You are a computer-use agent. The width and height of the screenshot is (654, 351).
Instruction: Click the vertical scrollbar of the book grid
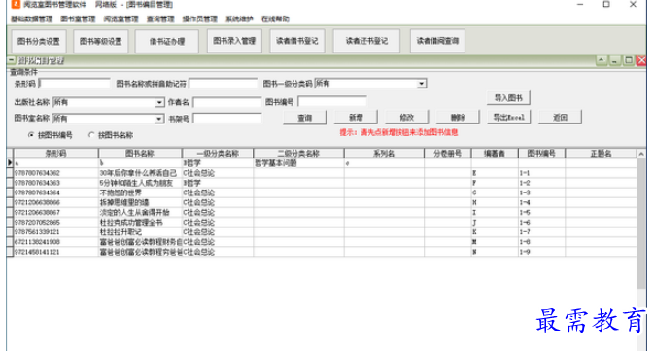[x=641, y=224]
